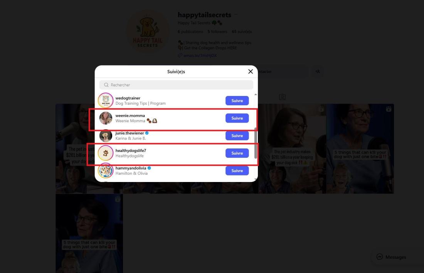Open junie.thewiener avatar

coord(106,136)
